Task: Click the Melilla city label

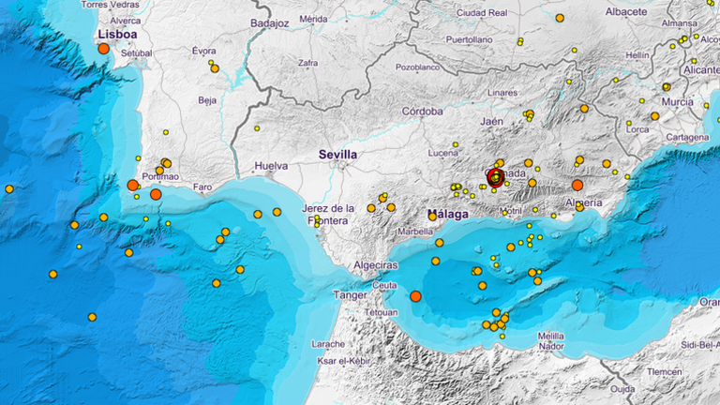Action: coord(550,337)
